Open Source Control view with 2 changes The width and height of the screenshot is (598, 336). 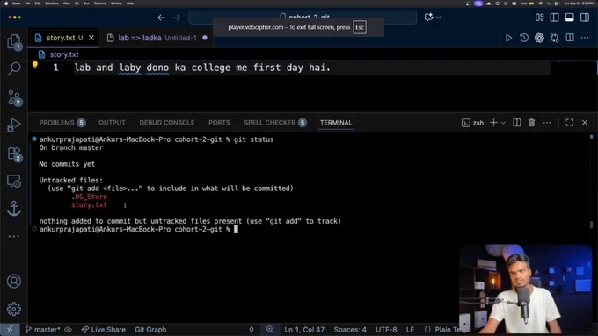(x=14, y=97)
